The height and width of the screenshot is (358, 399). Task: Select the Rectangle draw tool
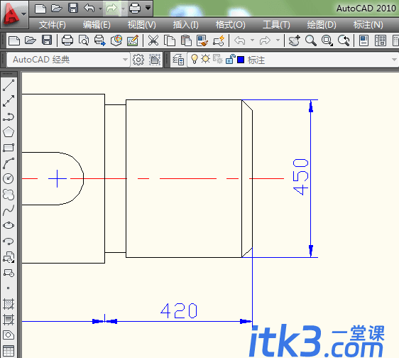(x=9, y=148)
